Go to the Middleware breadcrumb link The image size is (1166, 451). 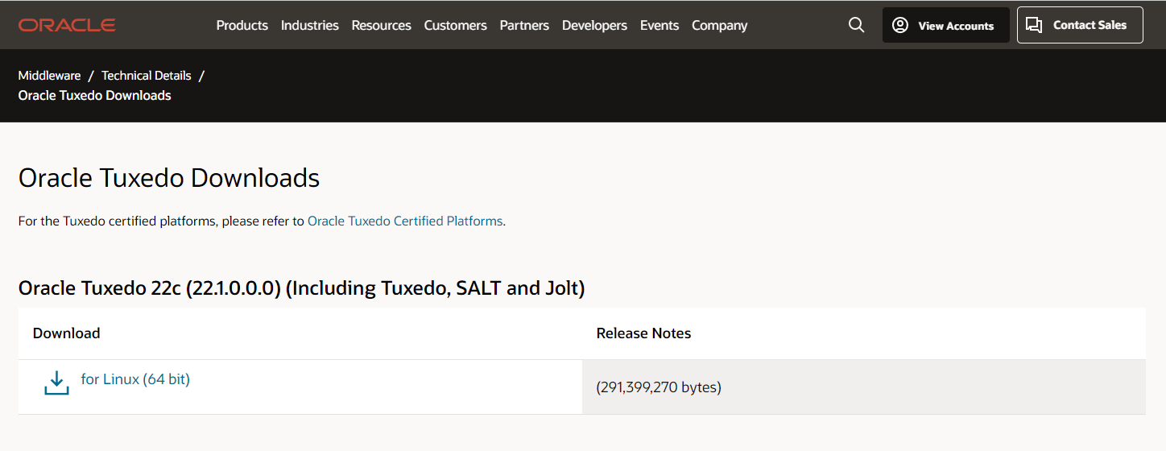coord(50,75)
